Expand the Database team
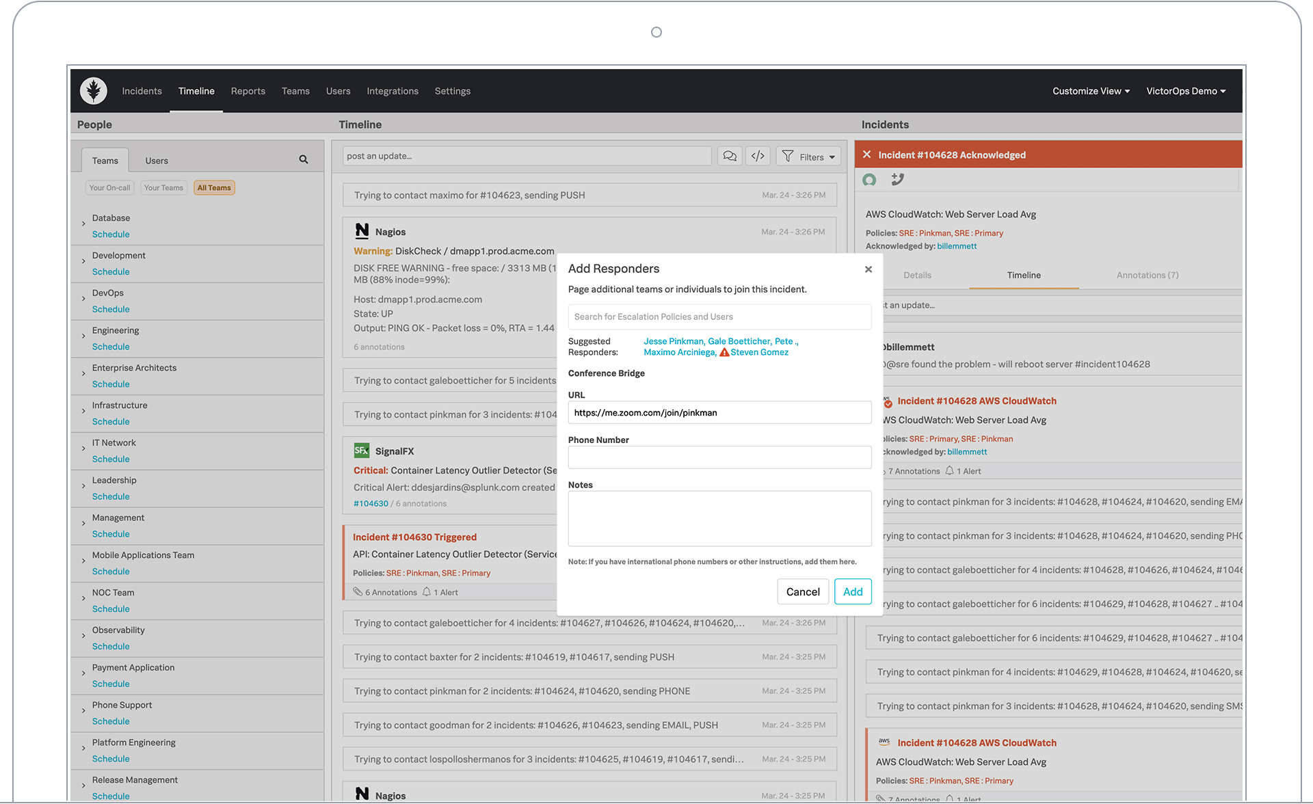The image size is (1313, 804). 83,224
